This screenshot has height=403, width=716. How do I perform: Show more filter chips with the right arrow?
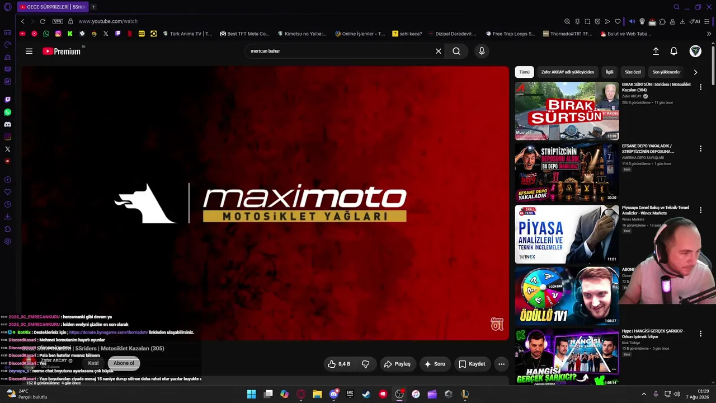(x=695, y=72)
